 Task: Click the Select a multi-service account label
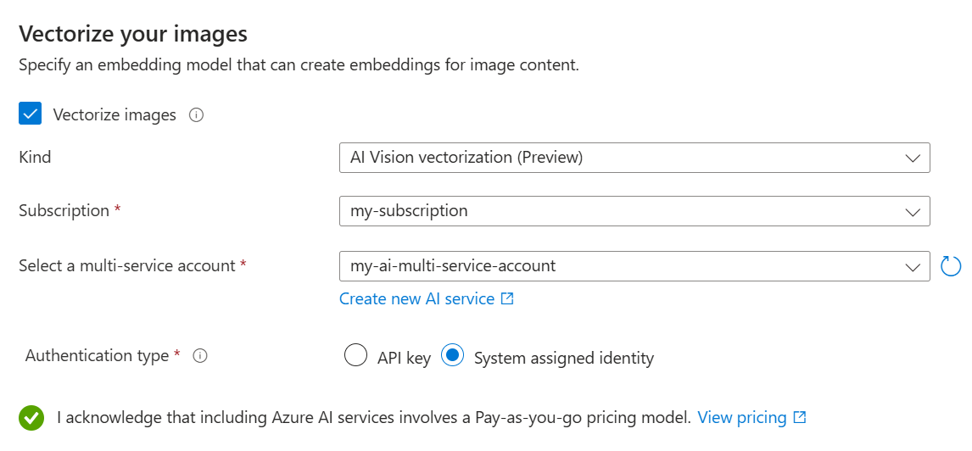tap(126, 266)
